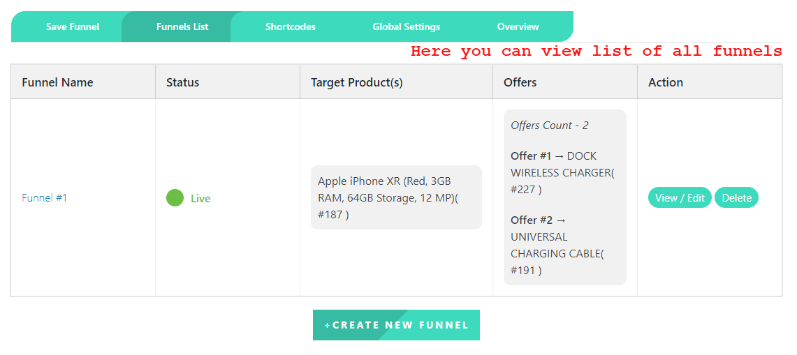Delete Funnel #1

click(x=736, y=198)
